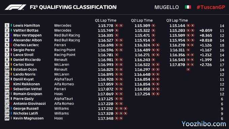Click the MUGELLO circuit label
Screen dimensions: 229x129
tap(166, 7)
